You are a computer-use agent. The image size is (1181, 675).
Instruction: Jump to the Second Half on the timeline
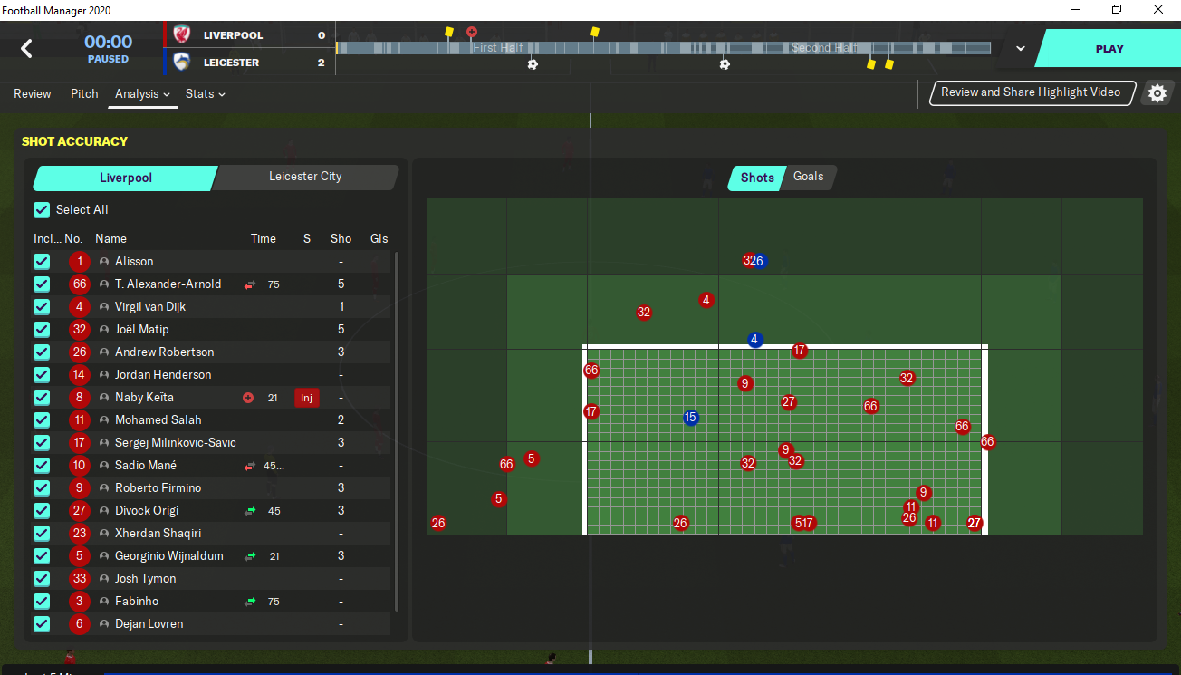click(x=824, y=48)
